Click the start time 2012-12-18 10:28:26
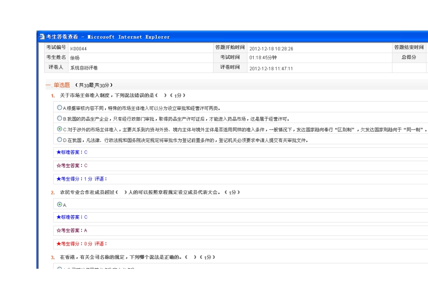This screenshot has height=302, width=428. [271, 49]
